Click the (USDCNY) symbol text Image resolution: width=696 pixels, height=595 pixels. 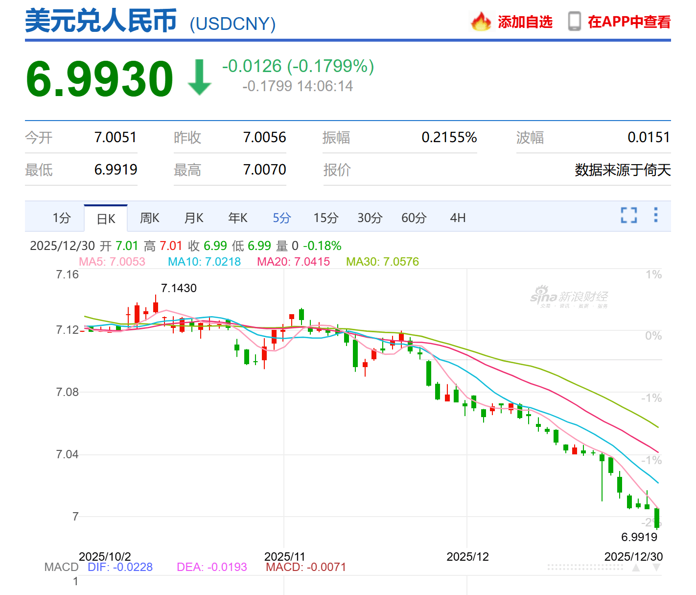click(232, 24)
